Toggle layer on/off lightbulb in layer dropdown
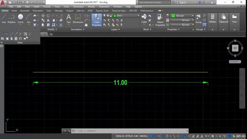Screen dimensions: 247x139 point(104,15)
